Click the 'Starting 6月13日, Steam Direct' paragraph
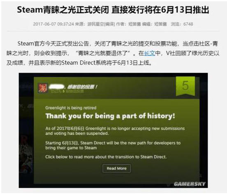Image resolution: width=227 pixels, height=196 pixels. point(113,145)
